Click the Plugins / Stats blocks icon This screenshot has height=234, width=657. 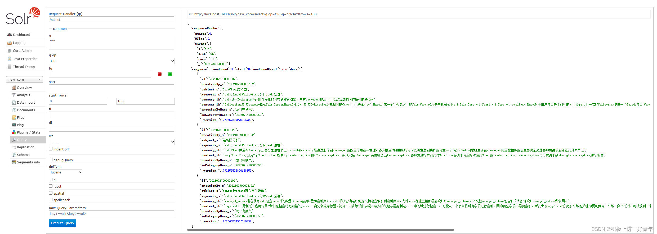point(14,132)
